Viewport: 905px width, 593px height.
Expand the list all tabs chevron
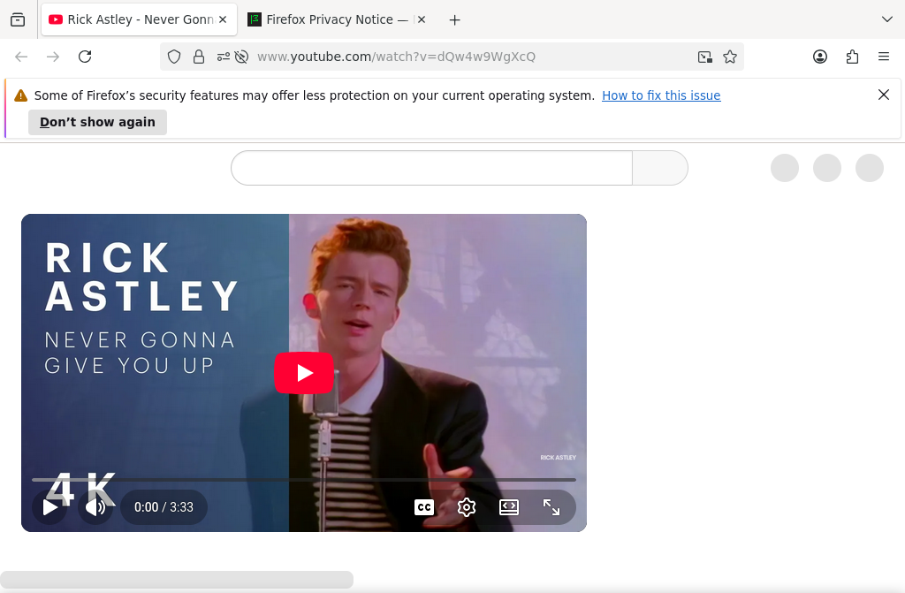tap(887, 19)
